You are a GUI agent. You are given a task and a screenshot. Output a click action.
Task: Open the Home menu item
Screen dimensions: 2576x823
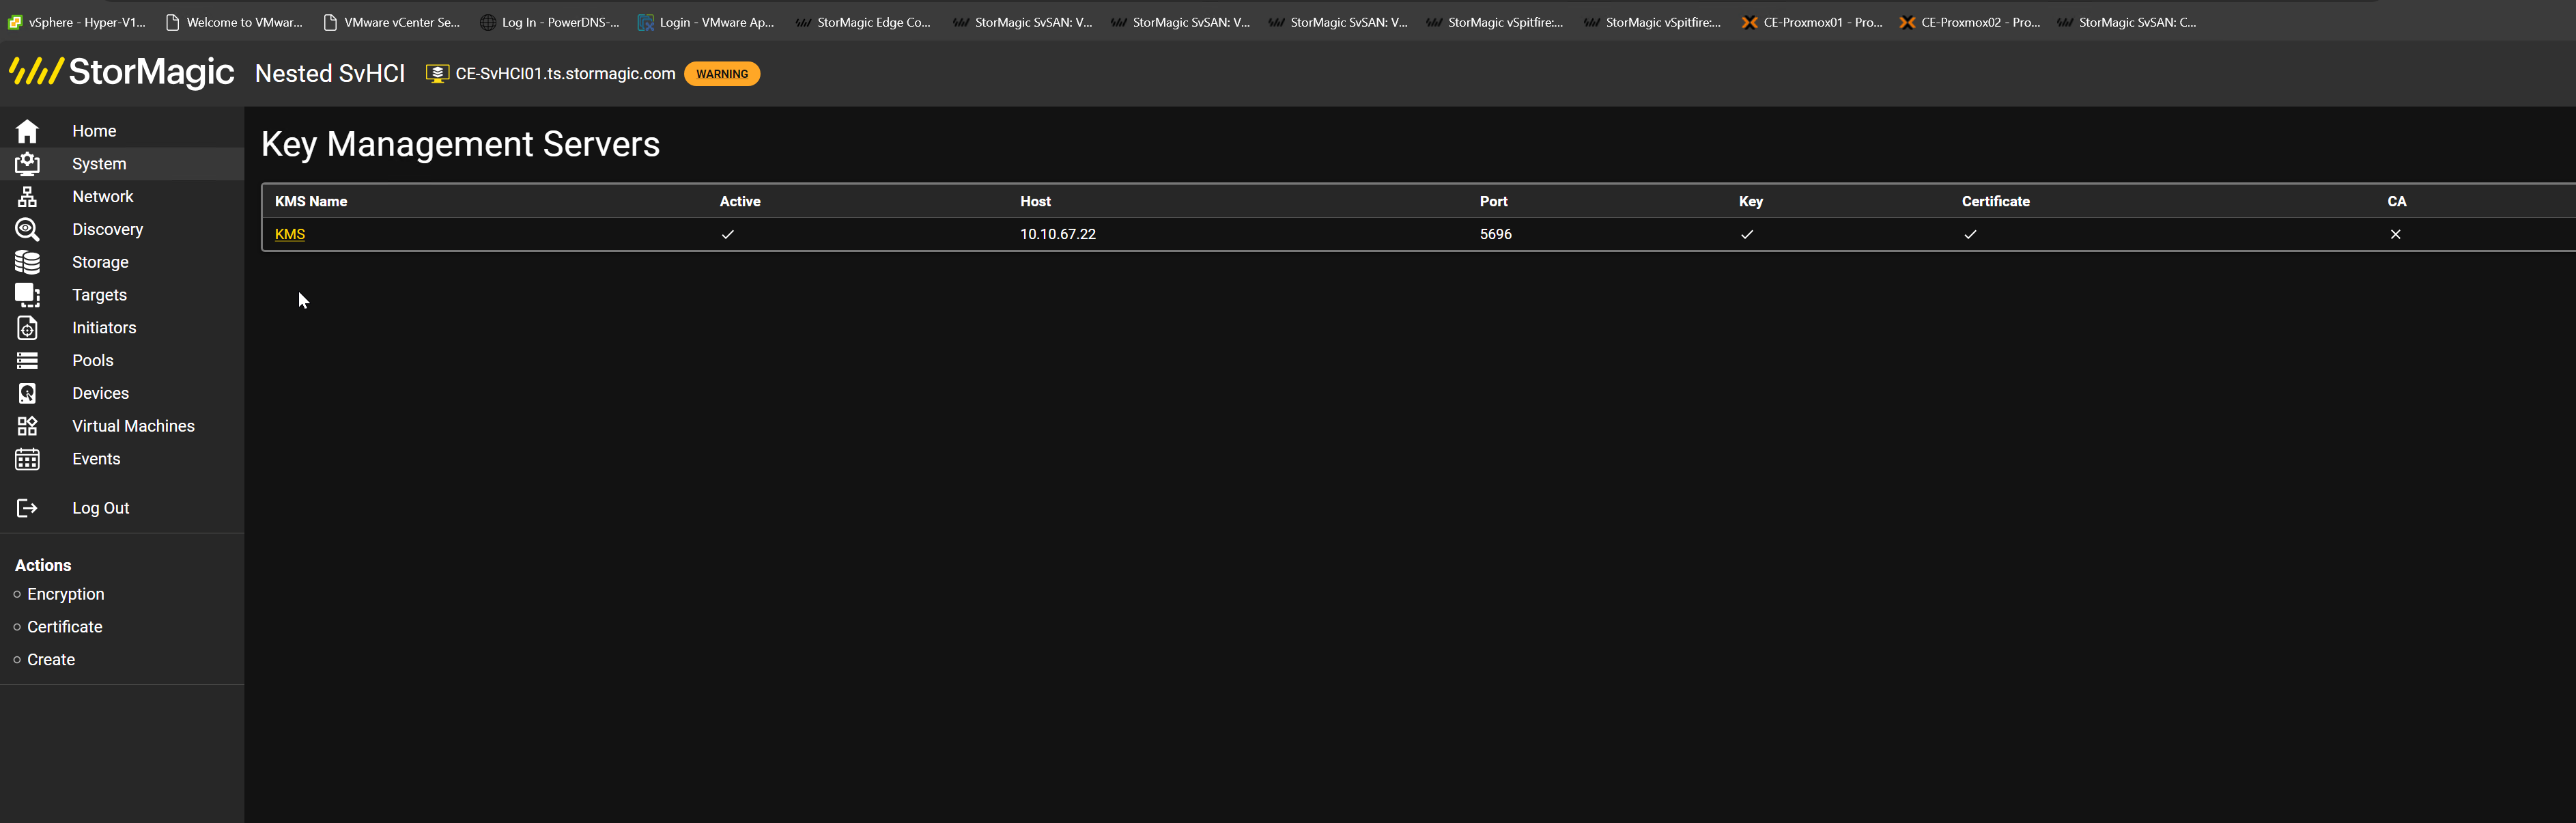point(94,131)
